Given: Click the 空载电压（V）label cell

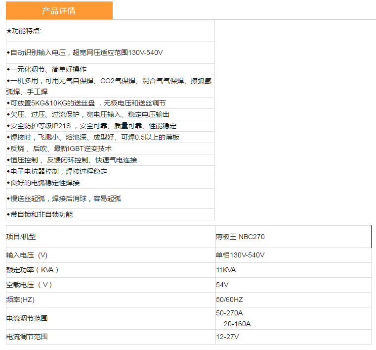Looking at the screenshot, I should click(111, 285).
